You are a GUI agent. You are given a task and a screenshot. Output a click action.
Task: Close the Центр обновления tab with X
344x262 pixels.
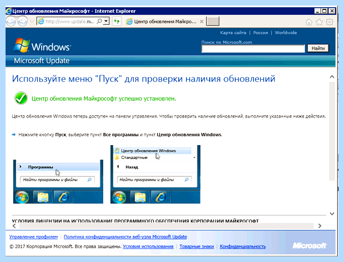click(201, 22)
